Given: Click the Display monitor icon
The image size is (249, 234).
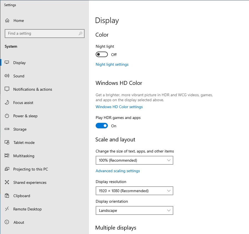Looking at the screenshot, I should tap(7, 62).
